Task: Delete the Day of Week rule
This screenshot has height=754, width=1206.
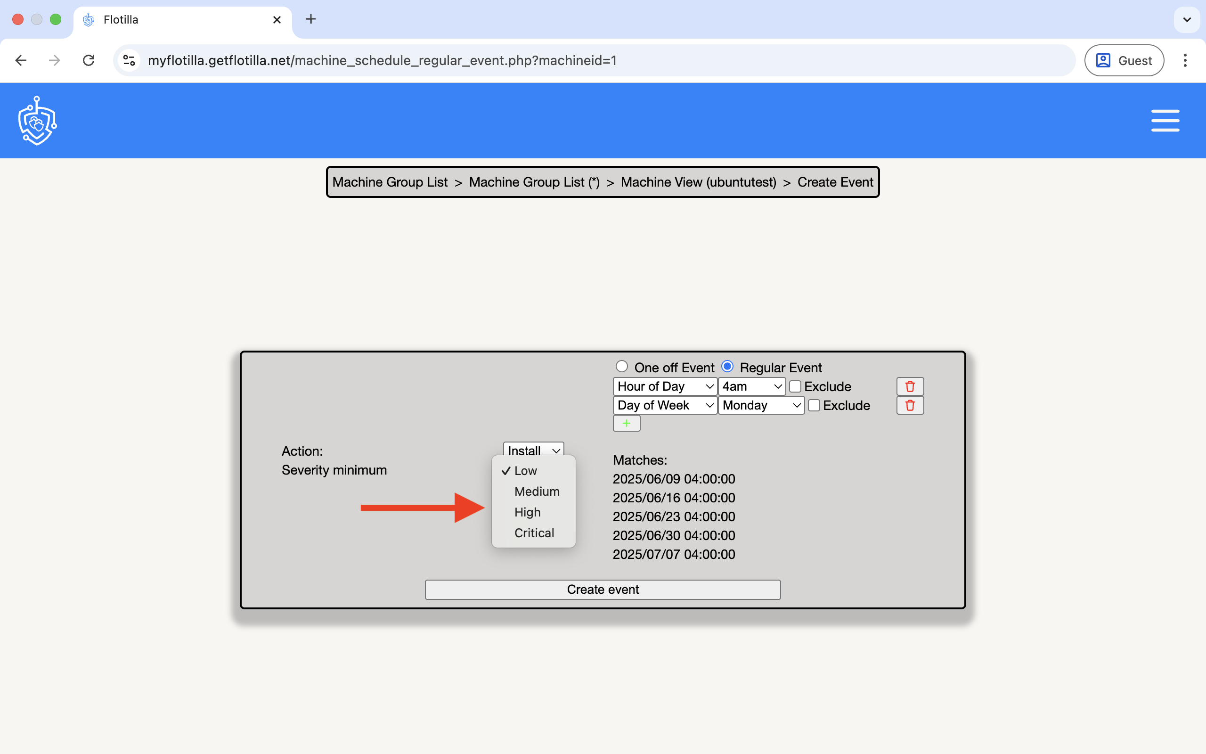Action: tap(910, 405)
